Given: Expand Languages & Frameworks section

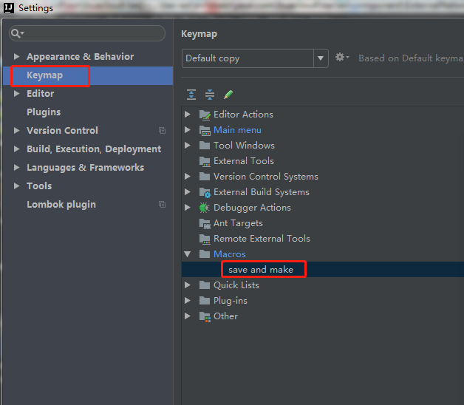Looking at the screenshot, I should 16,168.
